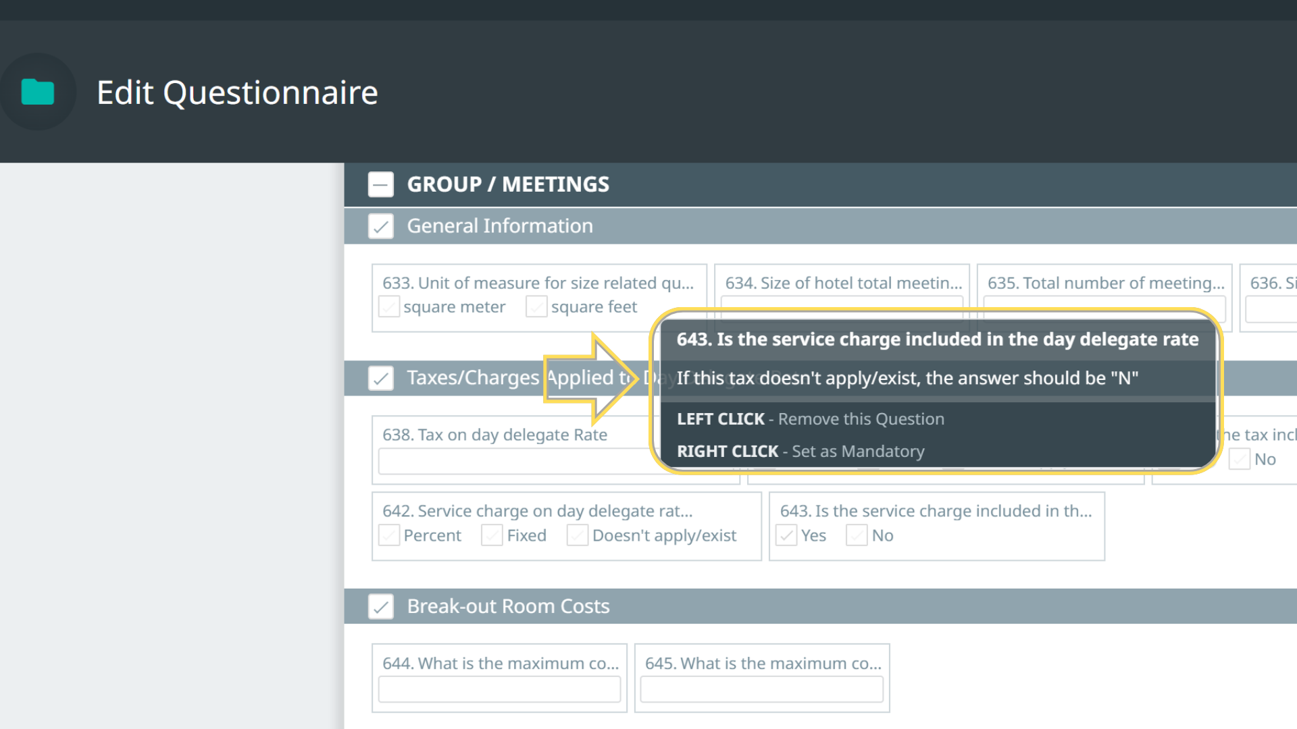Check No for question 643
This screenshot has width=1297, height=729.
857,535
